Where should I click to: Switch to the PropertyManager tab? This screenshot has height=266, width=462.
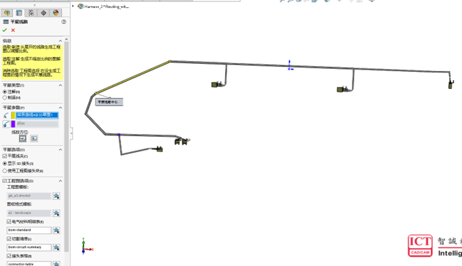[x=19, y=13]
